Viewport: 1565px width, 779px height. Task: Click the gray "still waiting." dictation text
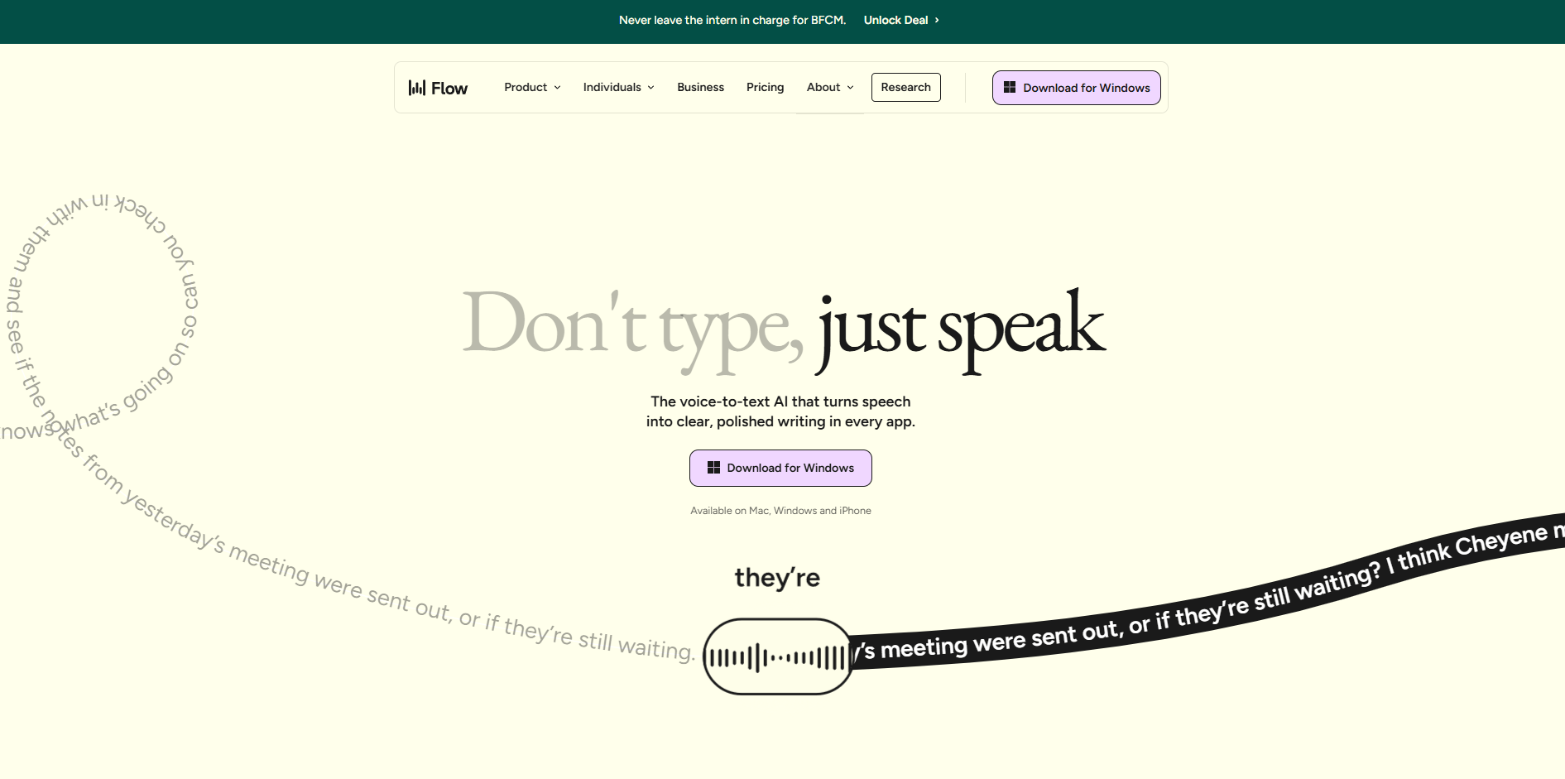click(636, 645)
